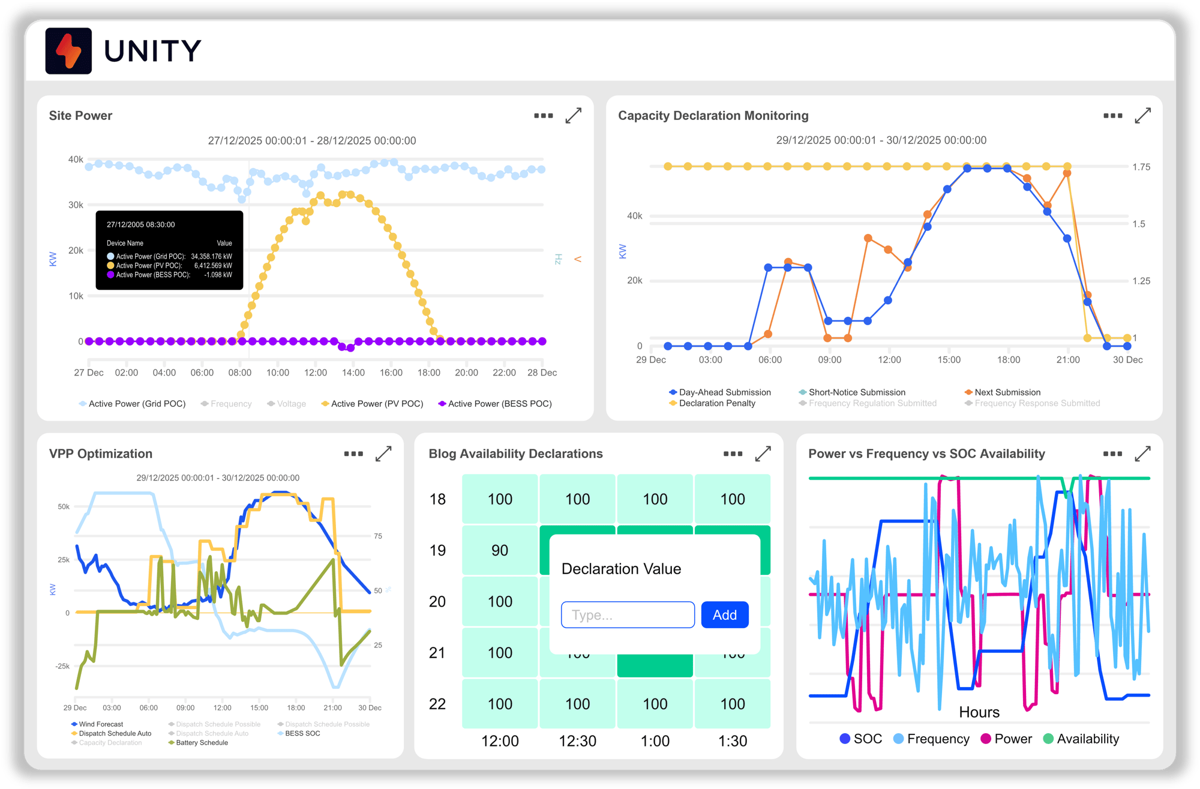Open the Power vs Frequency panel options
This screenshot has width=1200, height=789.
(1111, 454)
